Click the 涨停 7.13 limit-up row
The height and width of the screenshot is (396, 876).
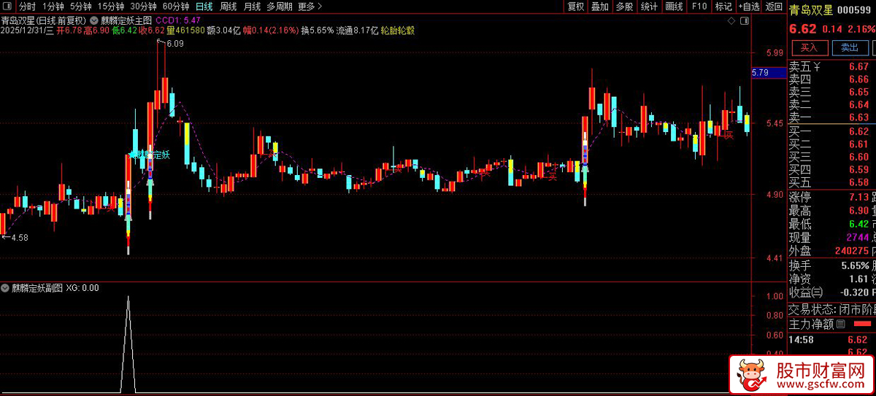831,197
